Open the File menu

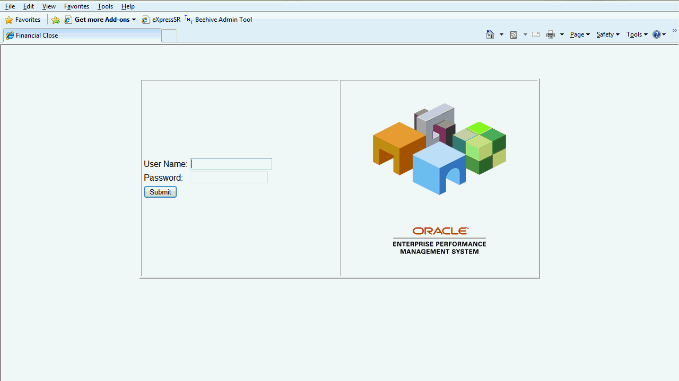pyautogui.click(x=10, y=6)
